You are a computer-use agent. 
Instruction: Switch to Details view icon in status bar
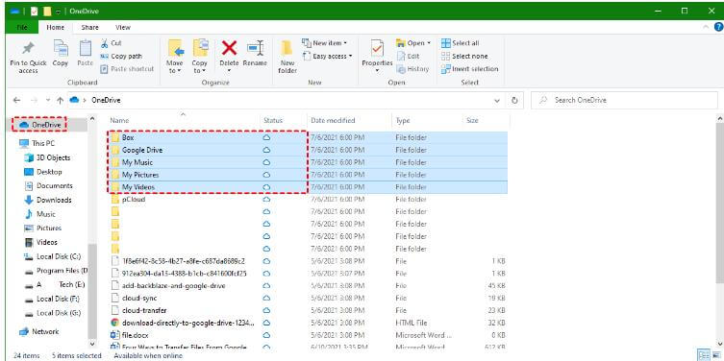[x=703, y=355]
